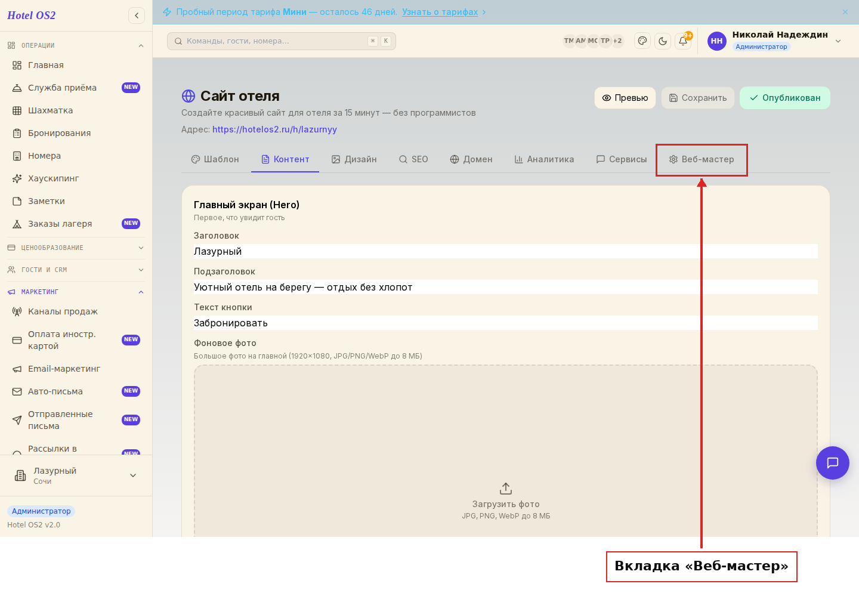Open the chat support bubble

tap(833, 463)
